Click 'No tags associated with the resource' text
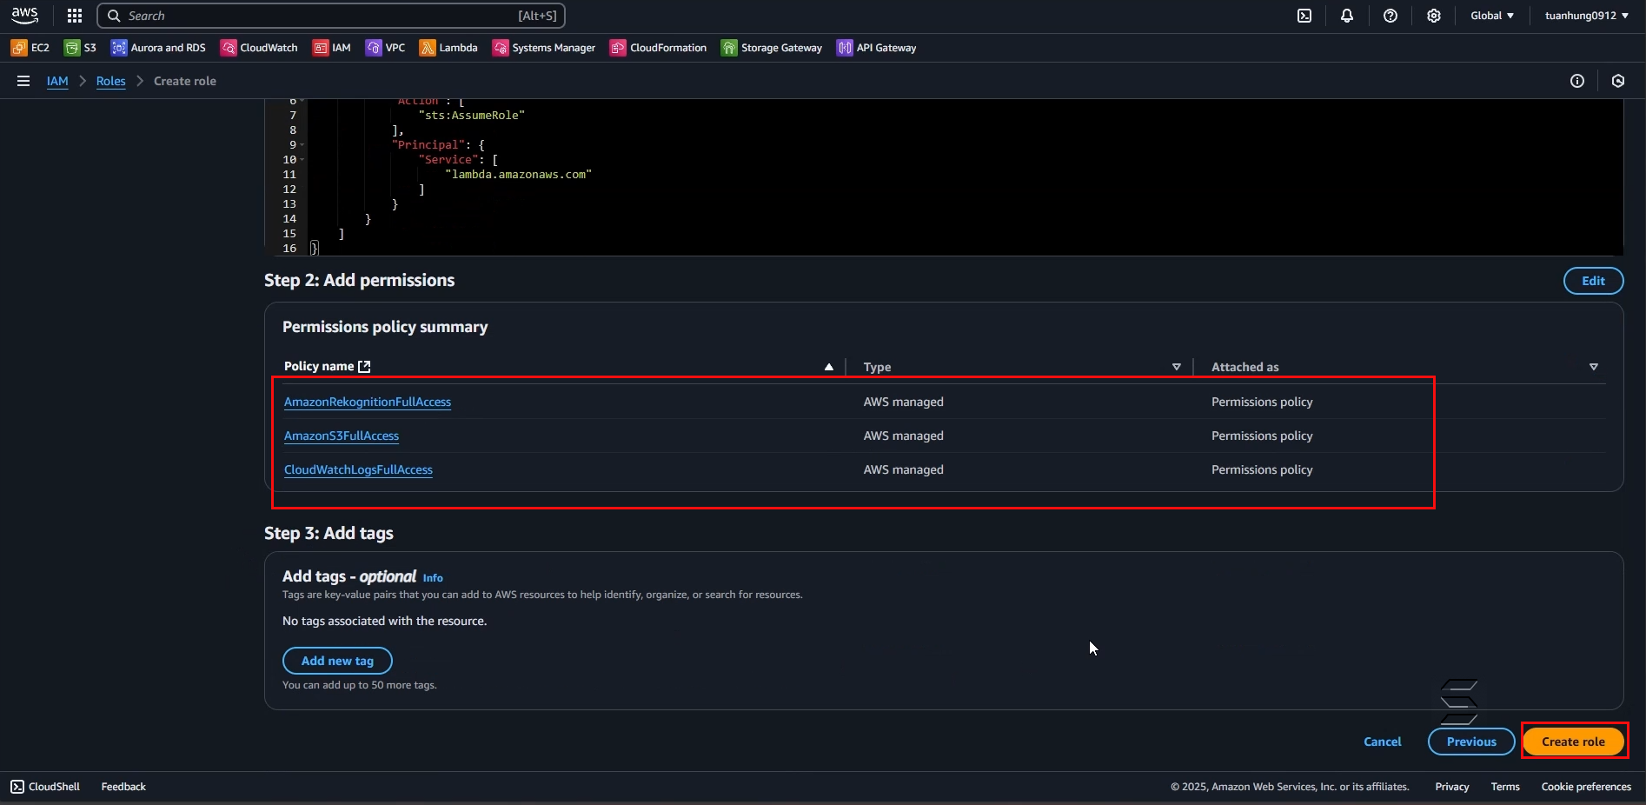Image resolution: width=1646 pixels, height=805 pixels. point(384,621)
